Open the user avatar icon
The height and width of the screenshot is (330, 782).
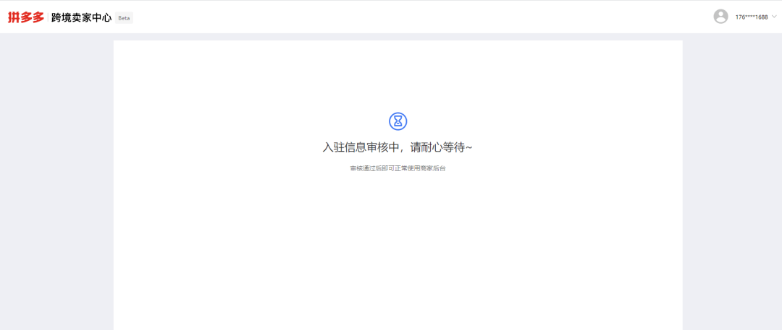720,17
